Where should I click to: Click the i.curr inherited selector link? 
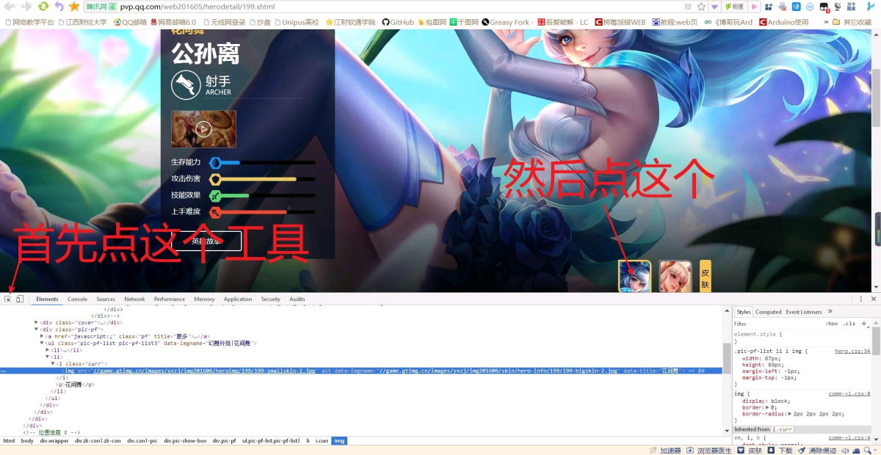[782, 429]
